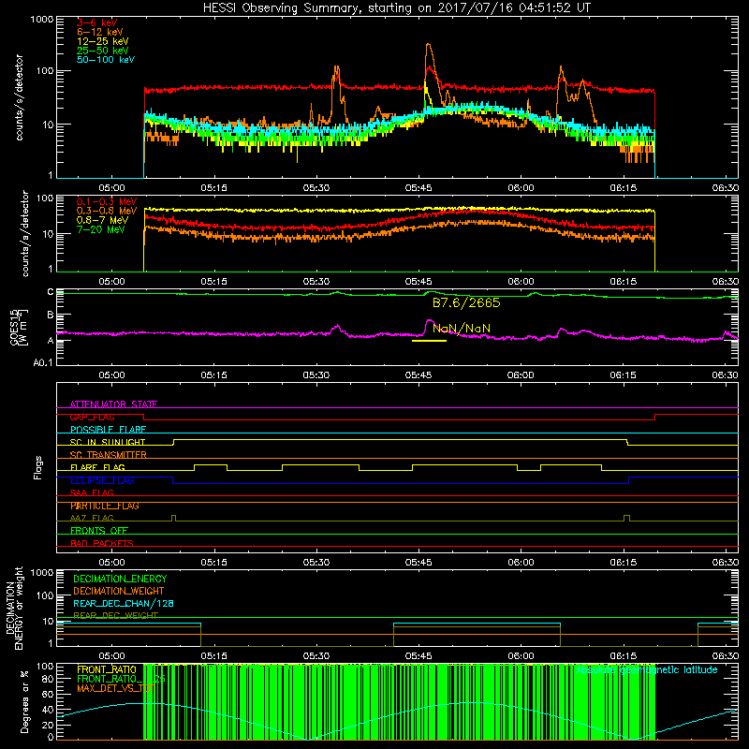This screenshot has height=749, width=749.
Task: Select the cyan 50-100 keV legend label
Action: click(106, 60)
